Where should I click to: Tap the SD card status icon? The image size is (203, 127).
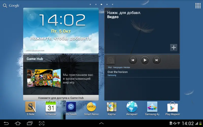[171, 123]
